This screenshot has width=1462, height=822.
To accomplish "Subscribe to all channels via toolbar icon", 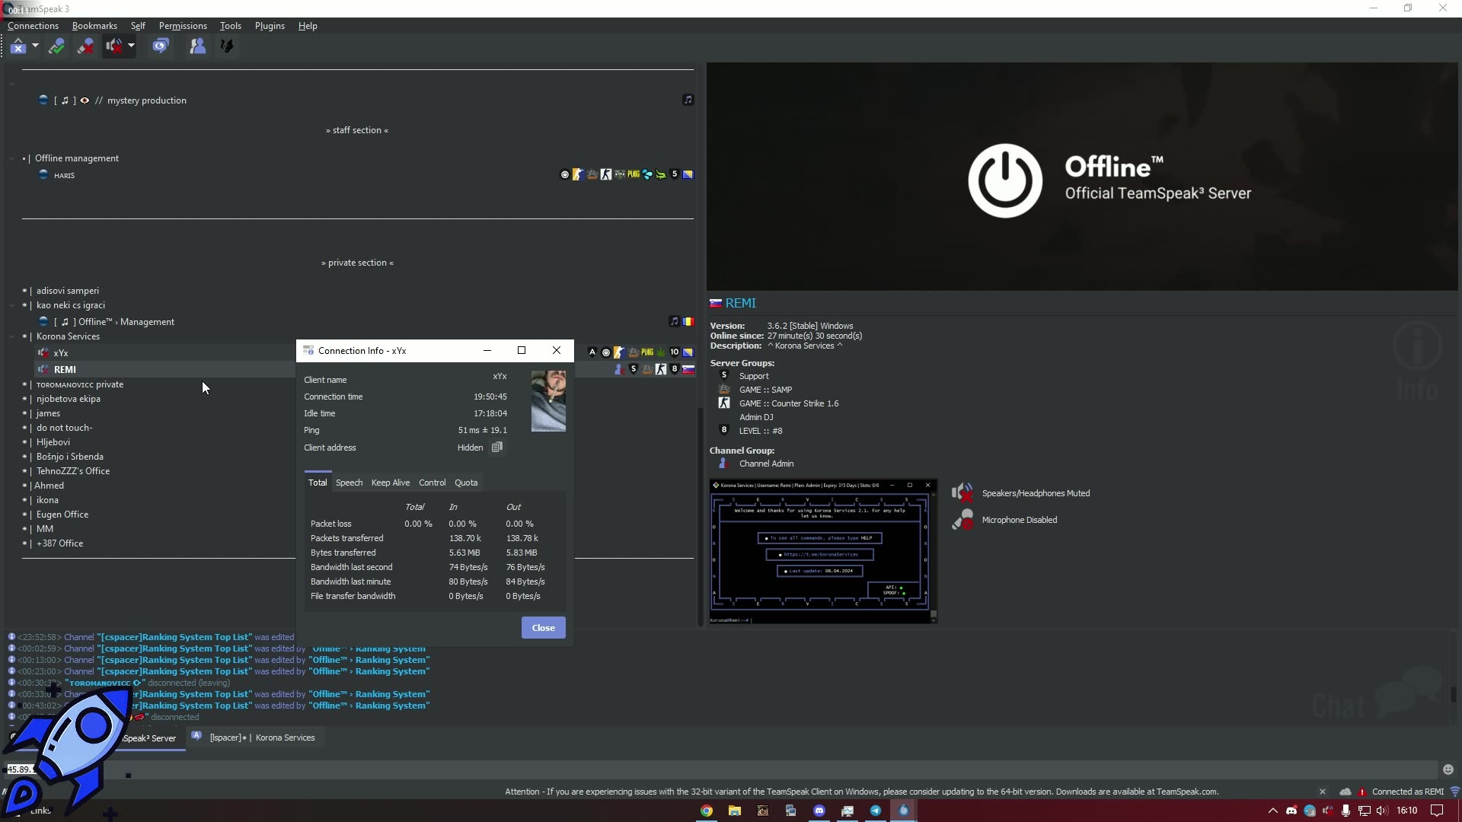I will click(x=160, y=46).
